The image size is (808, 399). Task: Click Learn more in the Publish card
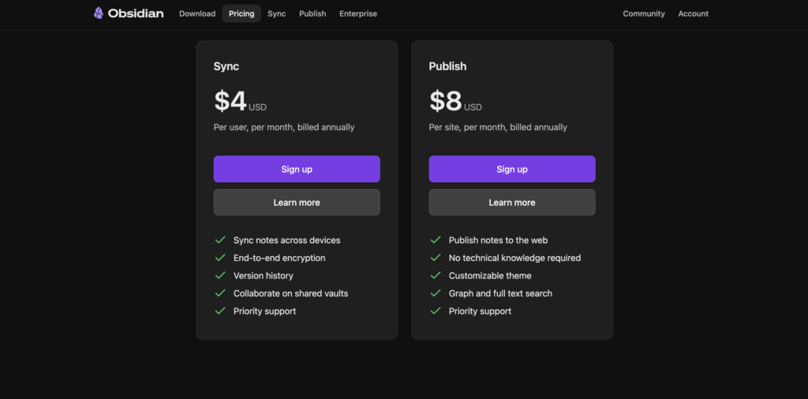click(x=512, y=203)
